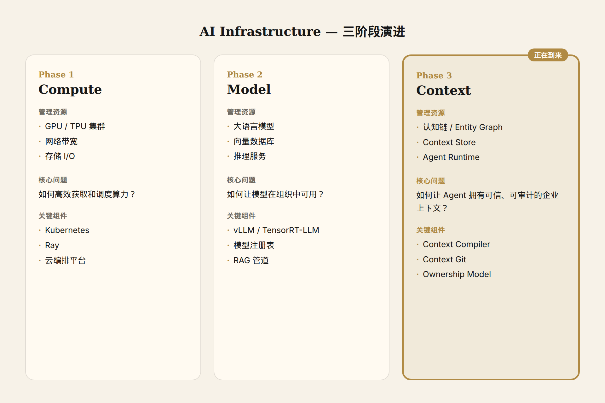
Task: Click '管理资源' label in Context card
Action: tap(430, 113)
